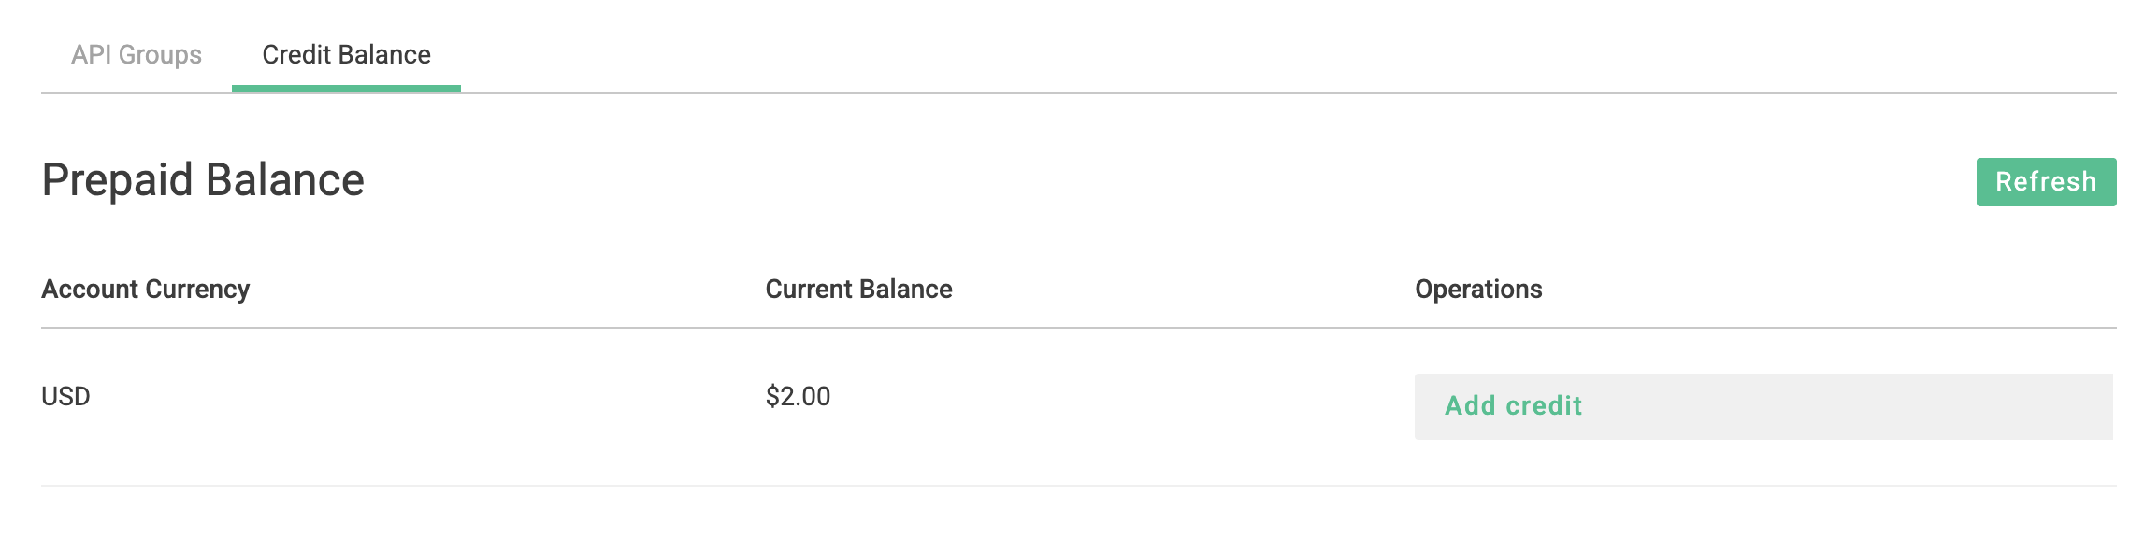Viewport: 2145px width, 538px height.
Task: Select the USD currency cell
Action: [65, 397]
